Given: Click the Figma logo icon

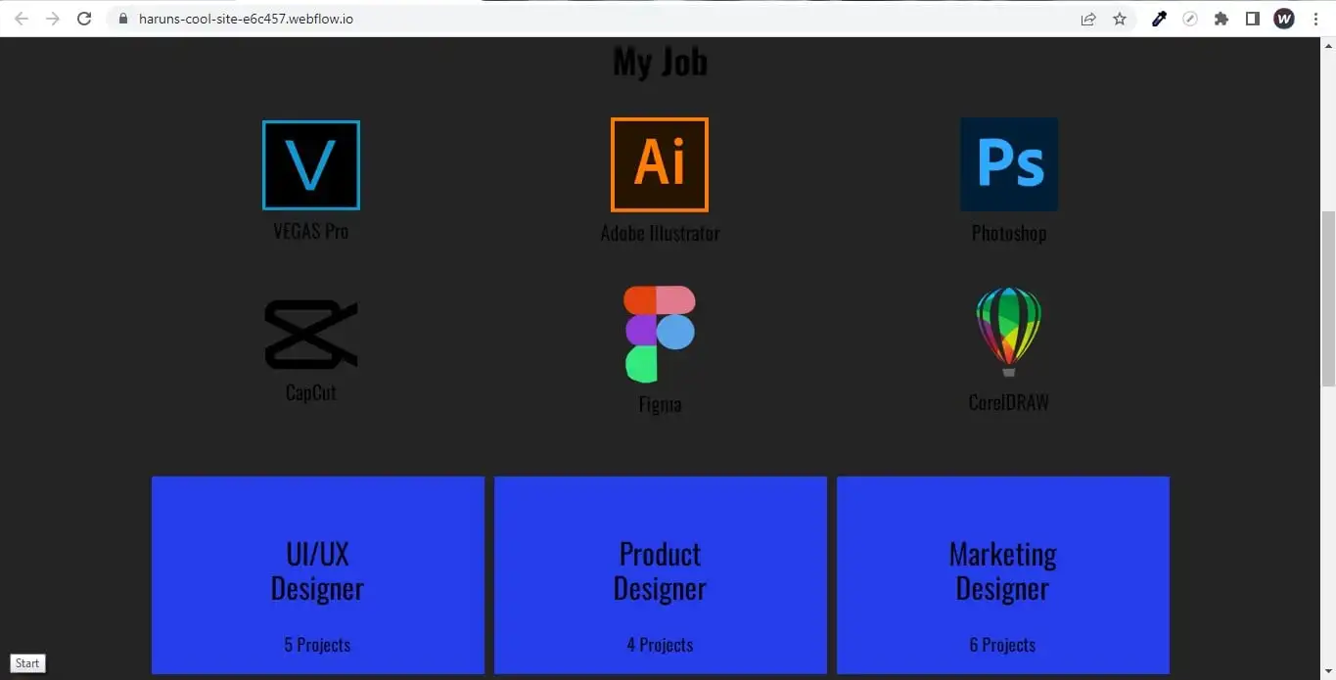Looking at the screenshot, I should [660, 334].
